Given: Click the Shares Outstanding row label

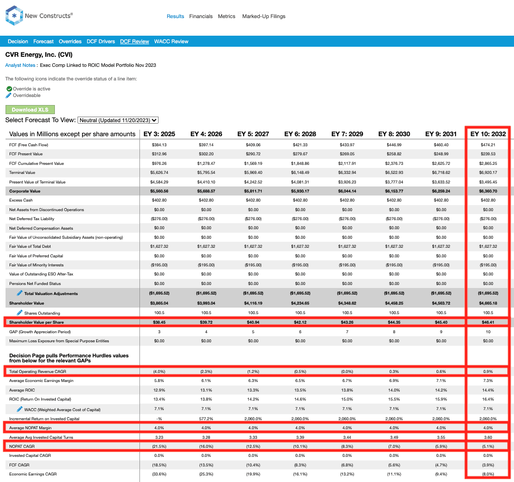Looking at the screenshot, I should (42, 313).
